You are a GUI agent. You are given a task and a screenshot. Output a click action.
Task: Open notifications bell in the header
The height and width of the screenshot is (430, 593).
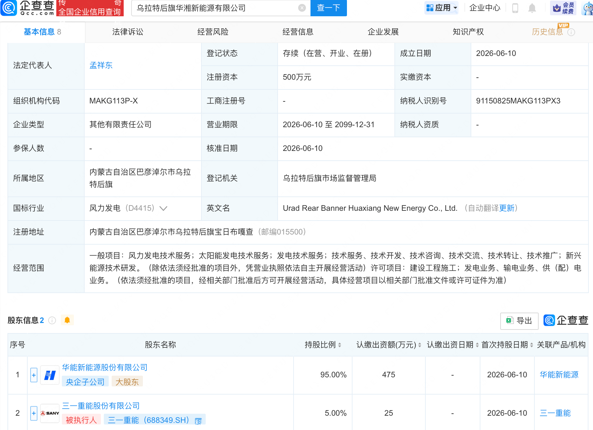pyautogui.click(x=532, y=8)
